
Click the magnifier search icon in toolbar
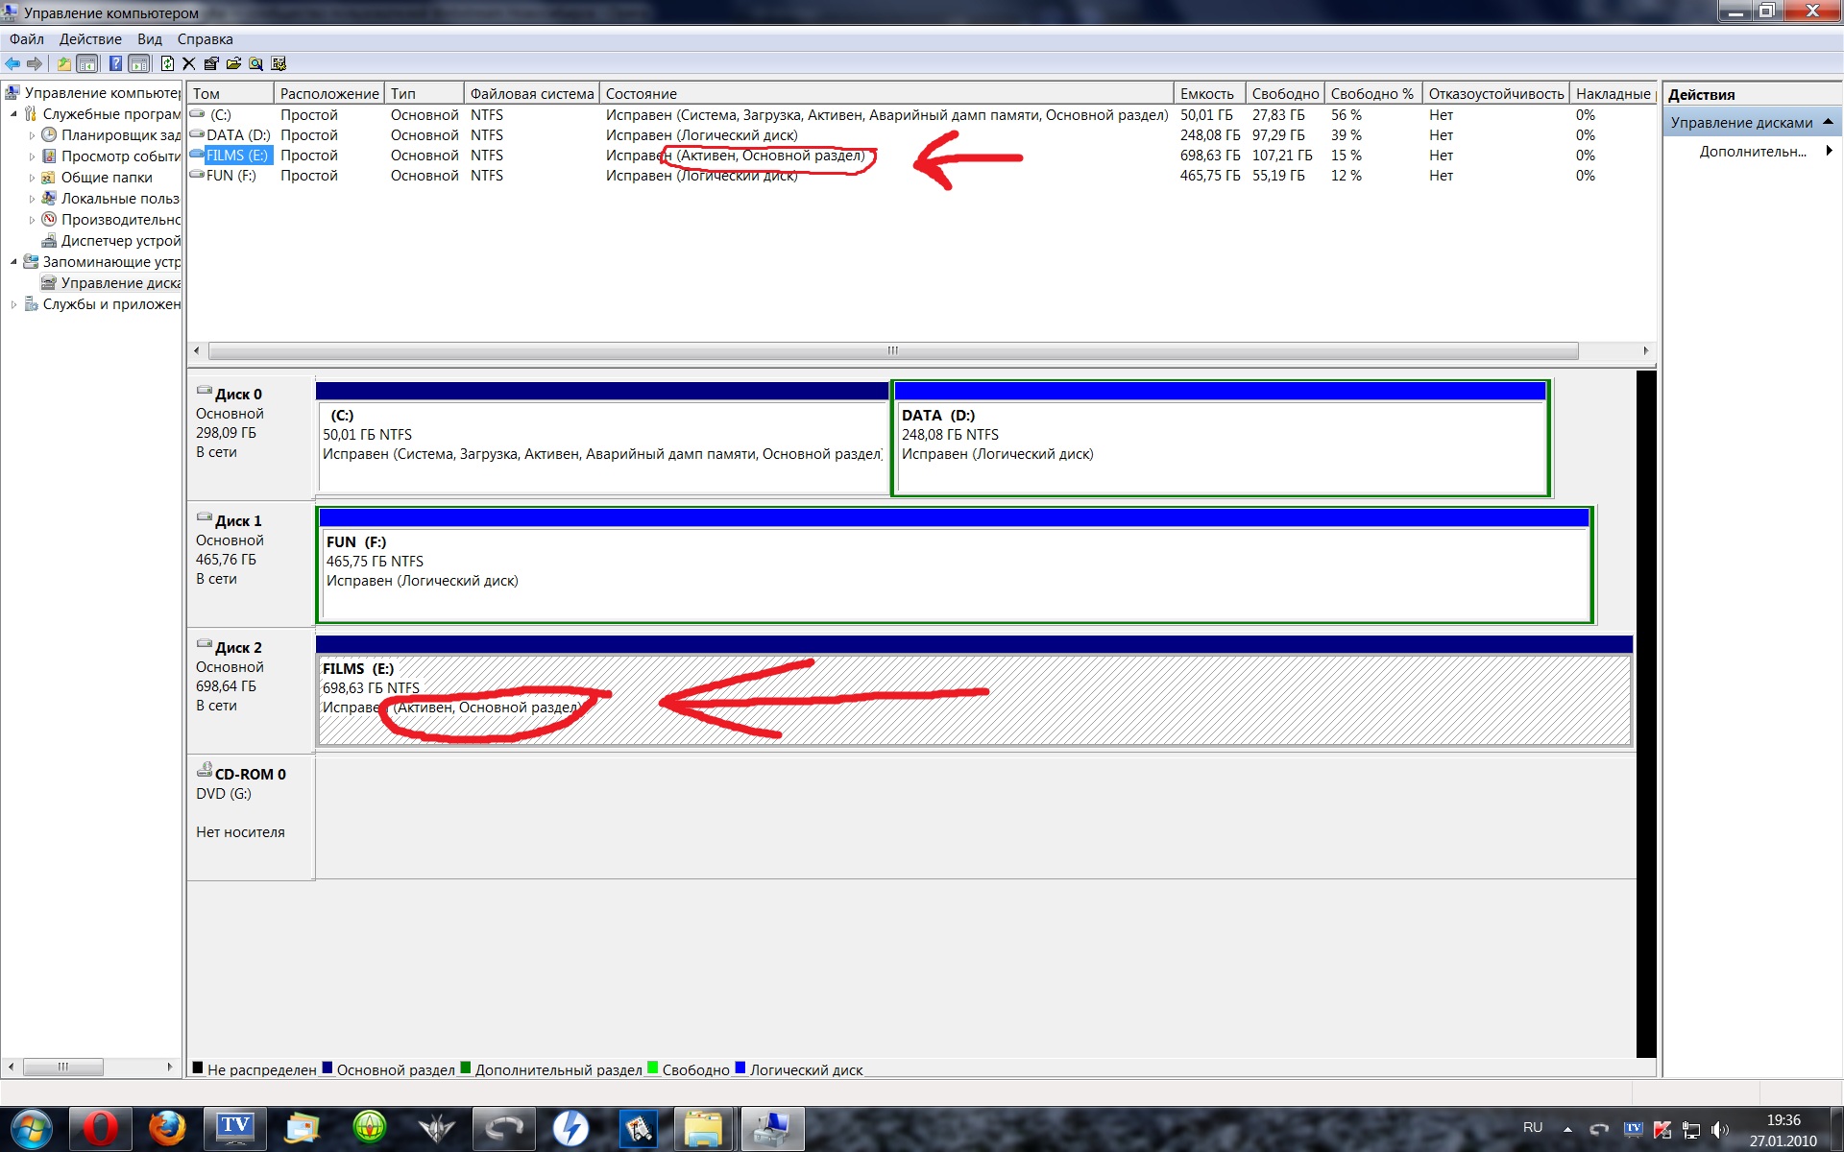point(255,63)
